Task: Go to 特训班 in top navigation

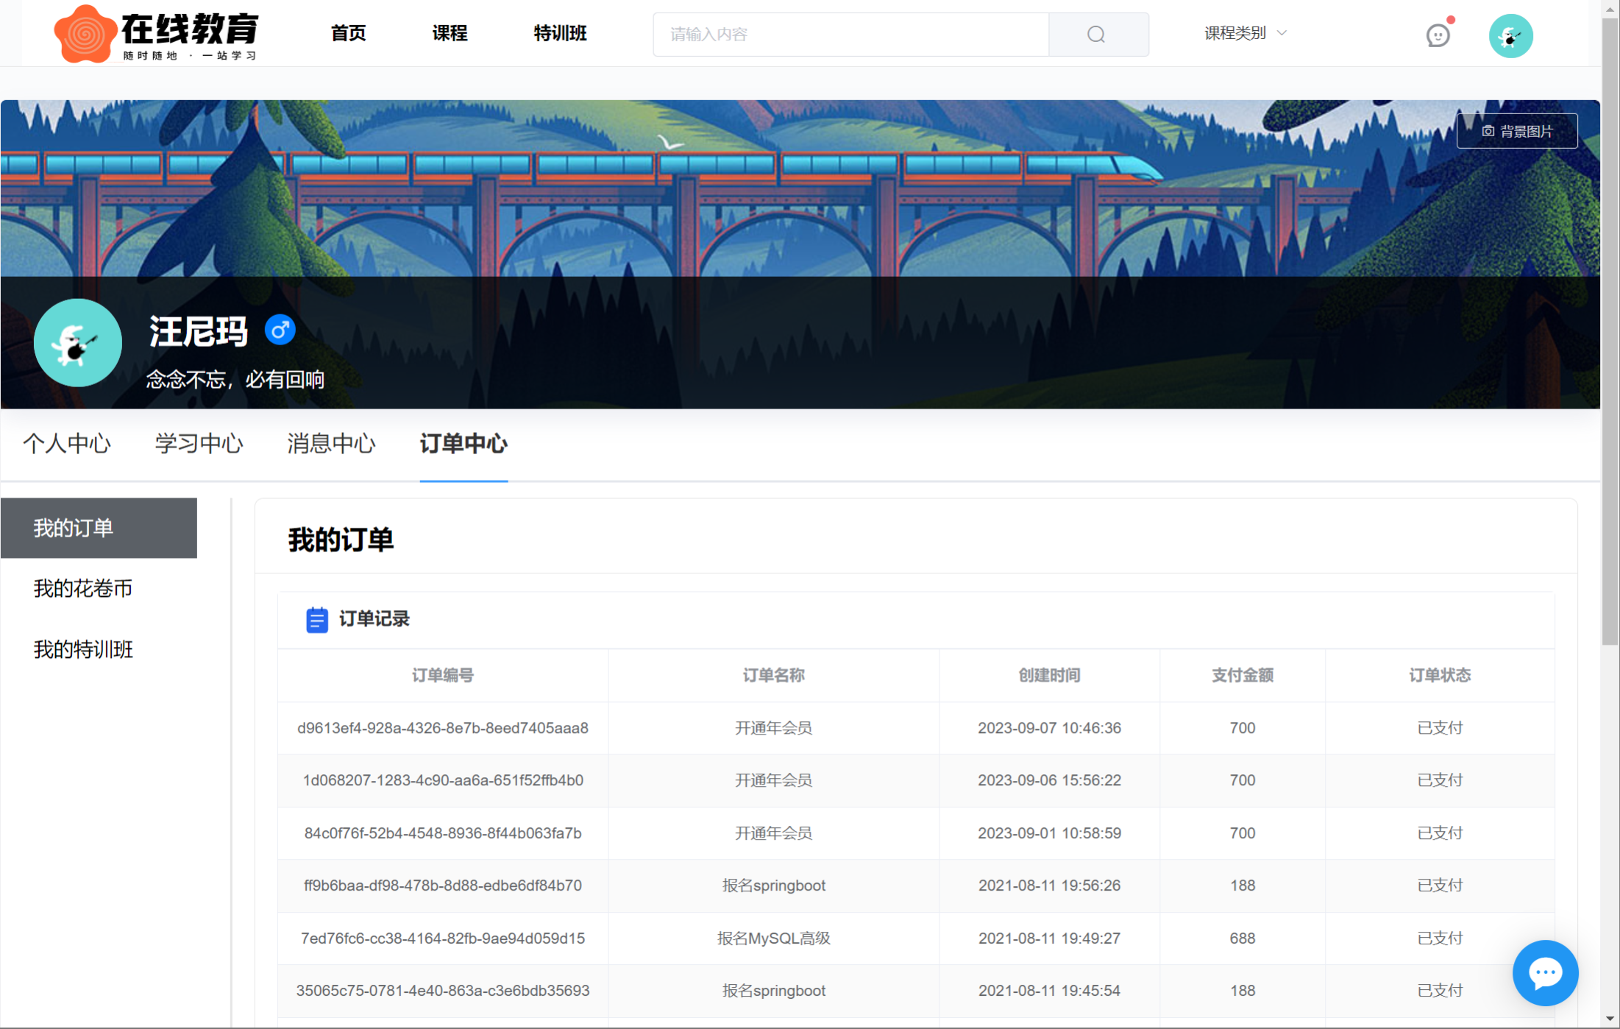Action: coord(560,33)
